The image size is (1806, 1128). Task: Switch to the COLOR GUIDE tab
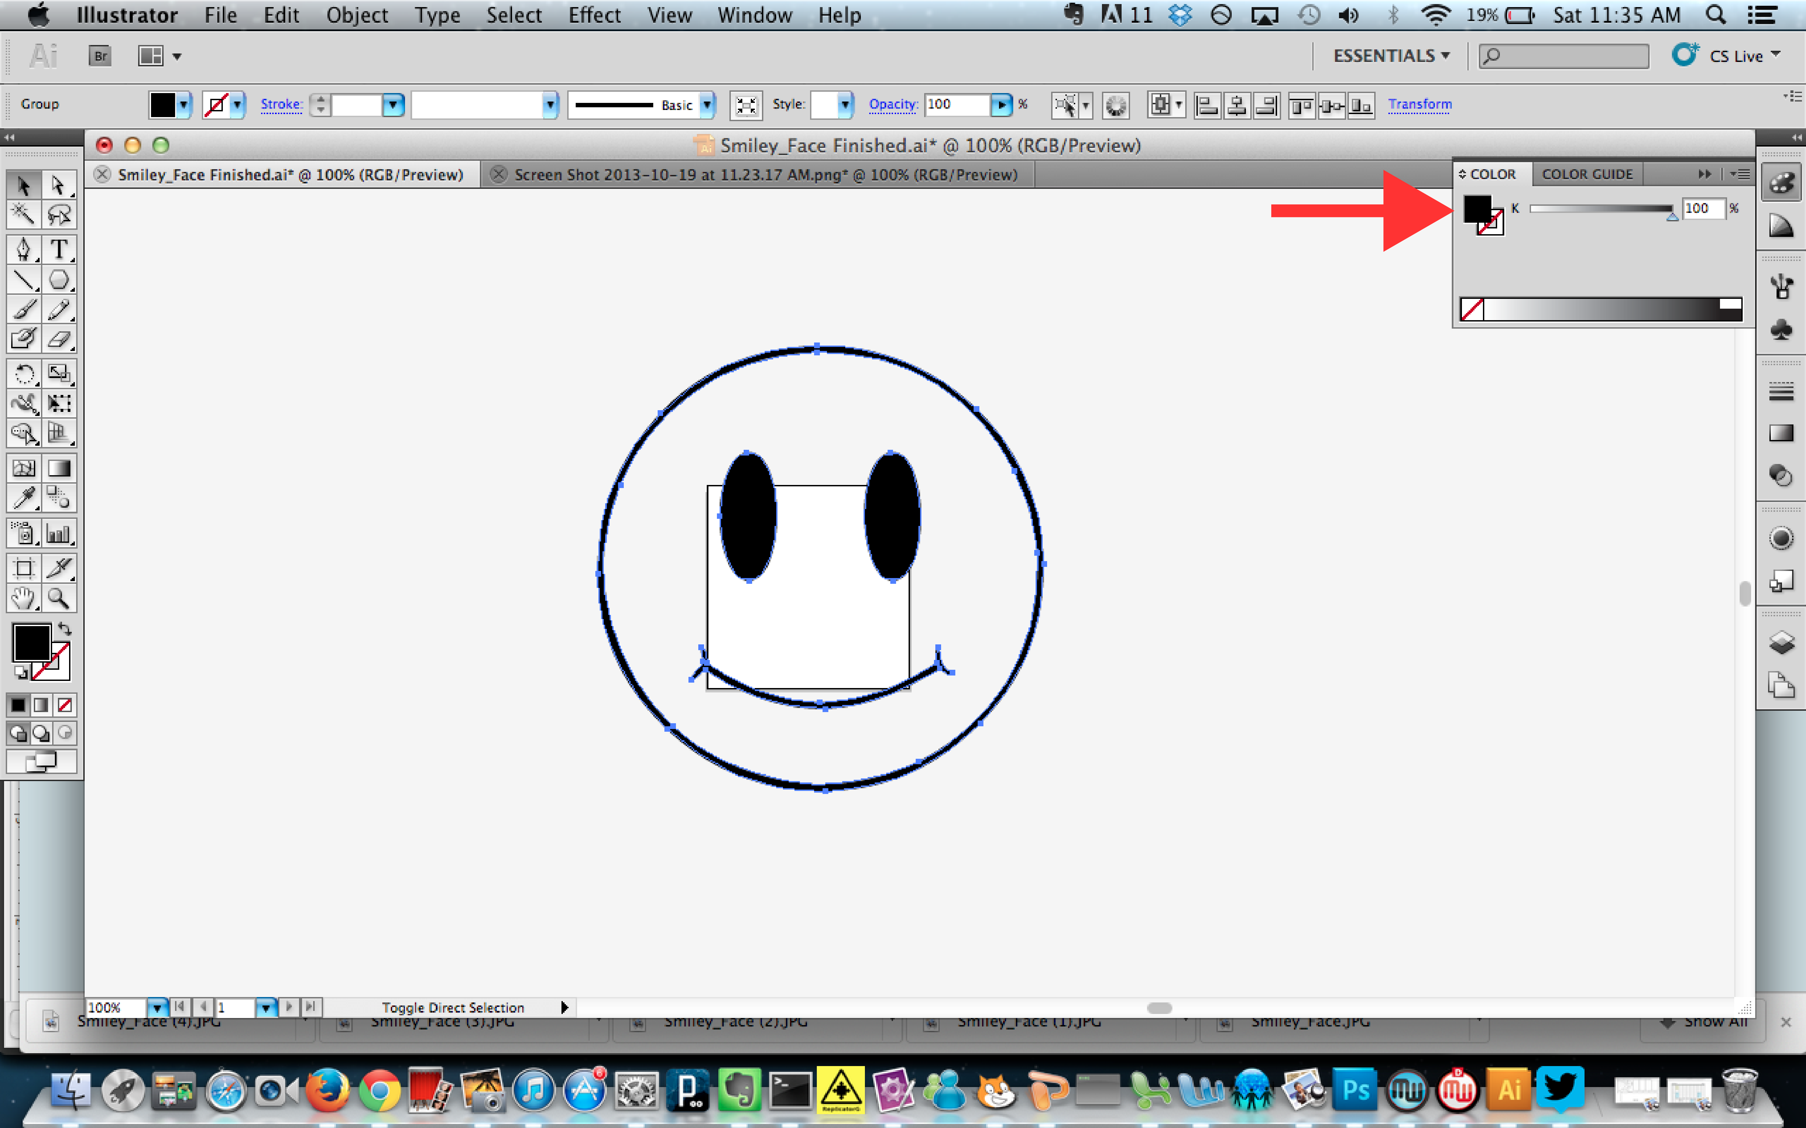pos(1588,174)
